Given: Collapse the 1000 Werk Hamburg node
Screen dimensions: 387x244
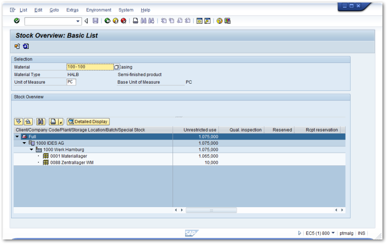Looking at the screenshot, I should tap(31, 150).
